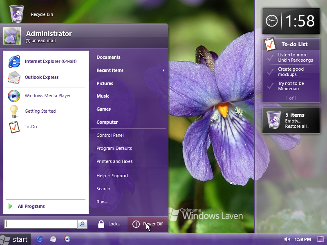The image size is (327, 245).
Task: Click the clock face in the clock gadget
Action: pyautogui.click(x=271, y=20)
